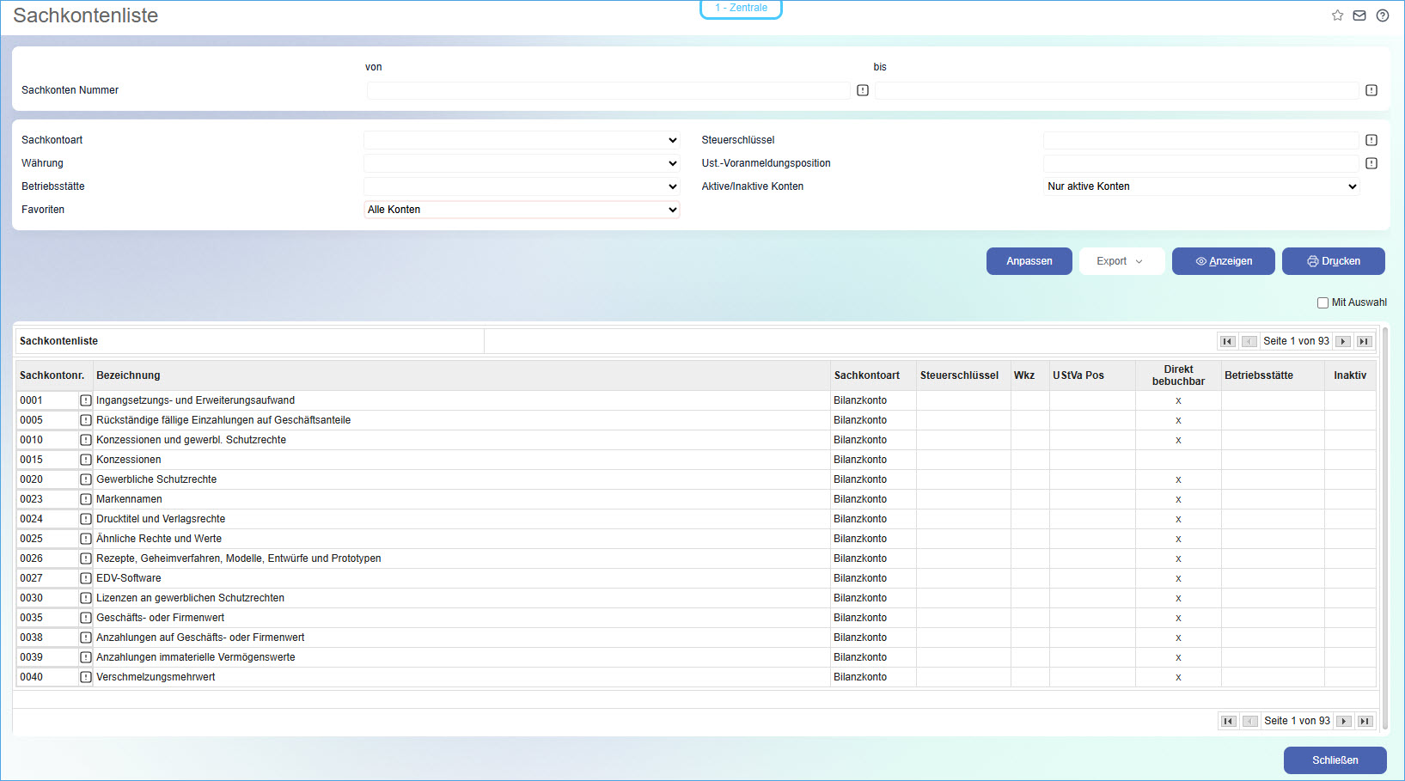The image size is (1405, 781).
Task: Open lookup icon beside Steuerschlüssel field
Action: (x=1371, y=140)
